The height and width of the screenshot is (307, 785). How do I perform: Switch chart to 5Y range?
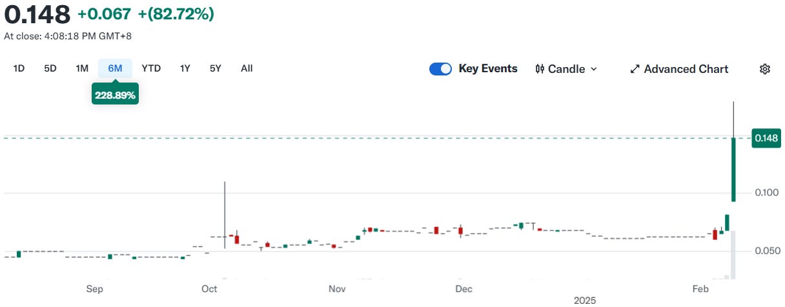pos(216,68)
